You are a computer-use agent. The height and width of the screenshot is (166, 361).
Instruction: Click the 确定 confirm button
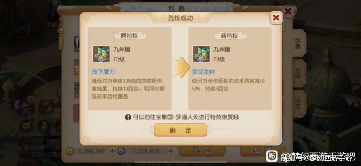[180, 130]
